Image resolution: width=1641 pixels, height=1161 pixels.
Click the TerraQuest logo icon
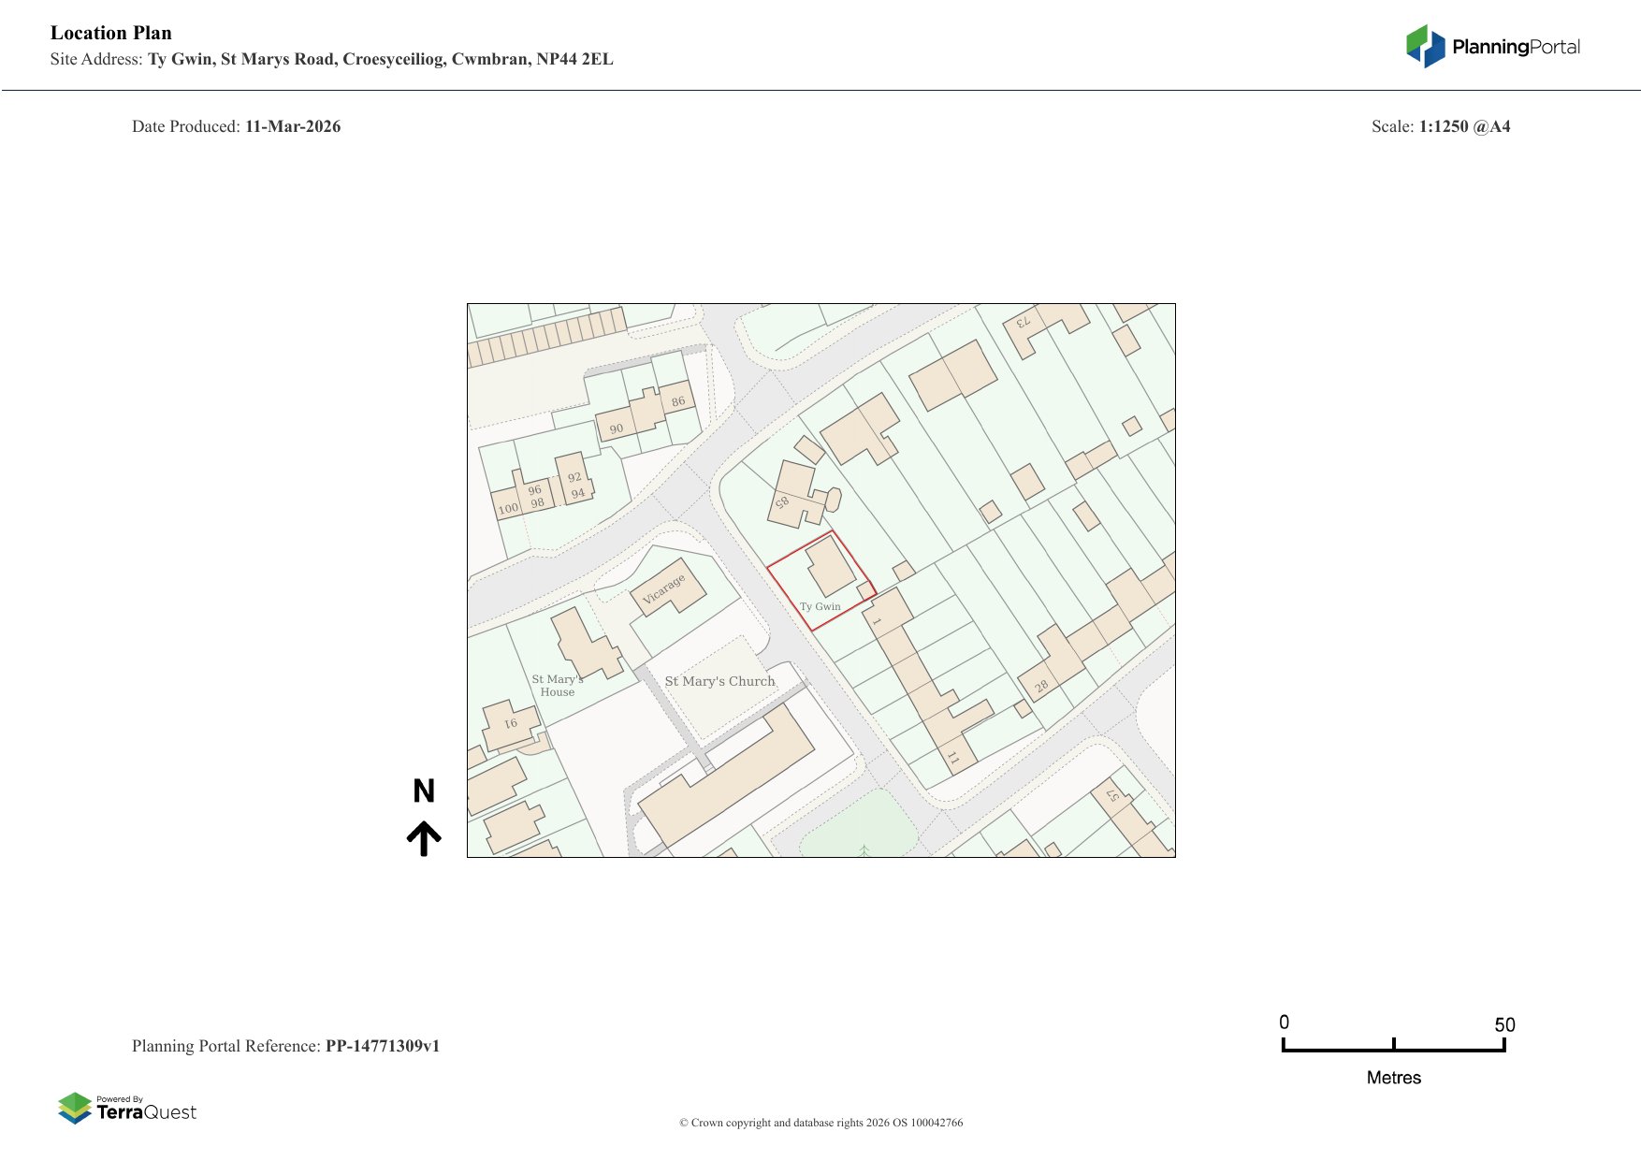tap(75, 1109)
